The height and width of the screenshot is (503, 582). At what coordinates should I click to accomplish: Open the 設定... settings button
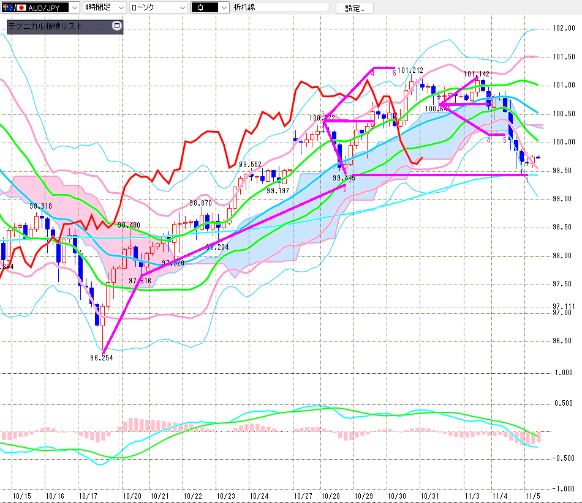(x=354, y=8)
